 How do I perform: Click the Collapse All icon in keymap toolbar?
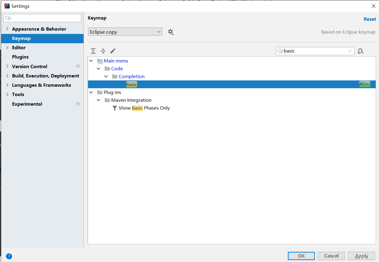(x=103, y=51)
